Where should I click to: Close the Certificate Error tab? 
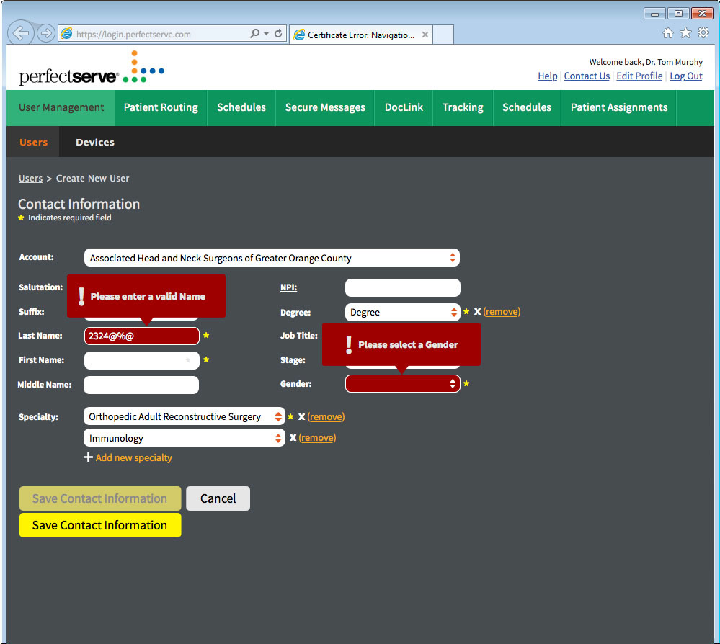point(425,35)
